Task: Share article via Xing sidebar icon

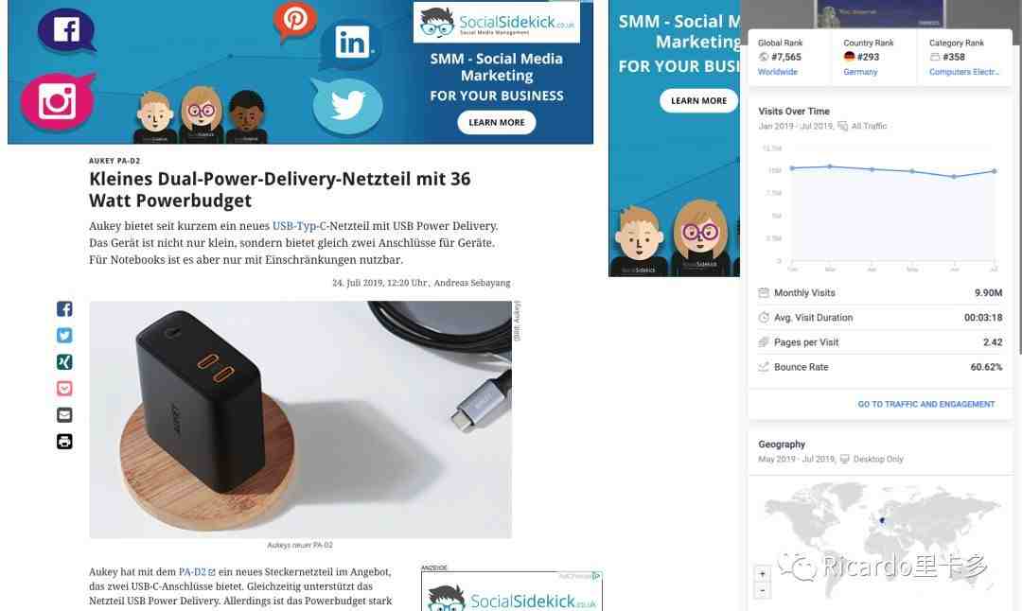Action: click(x=64, y=362)
